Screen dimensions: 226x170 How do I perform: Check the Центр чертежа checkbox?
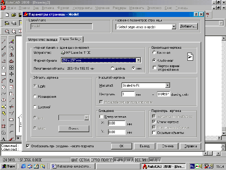tap(101, 117)
